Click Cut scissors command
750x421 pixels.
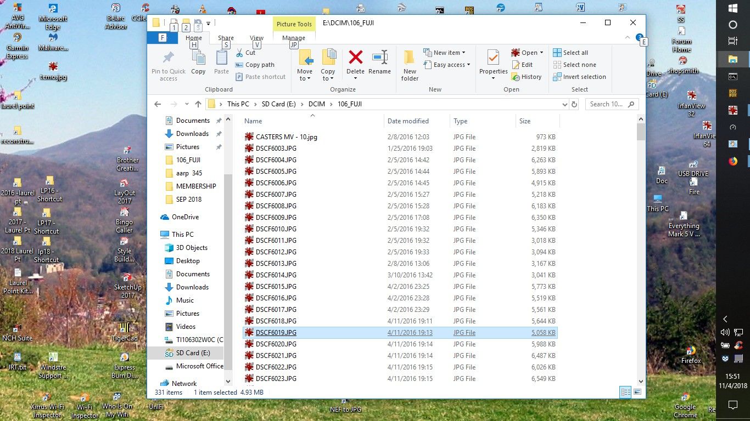(x=246, y=53)
